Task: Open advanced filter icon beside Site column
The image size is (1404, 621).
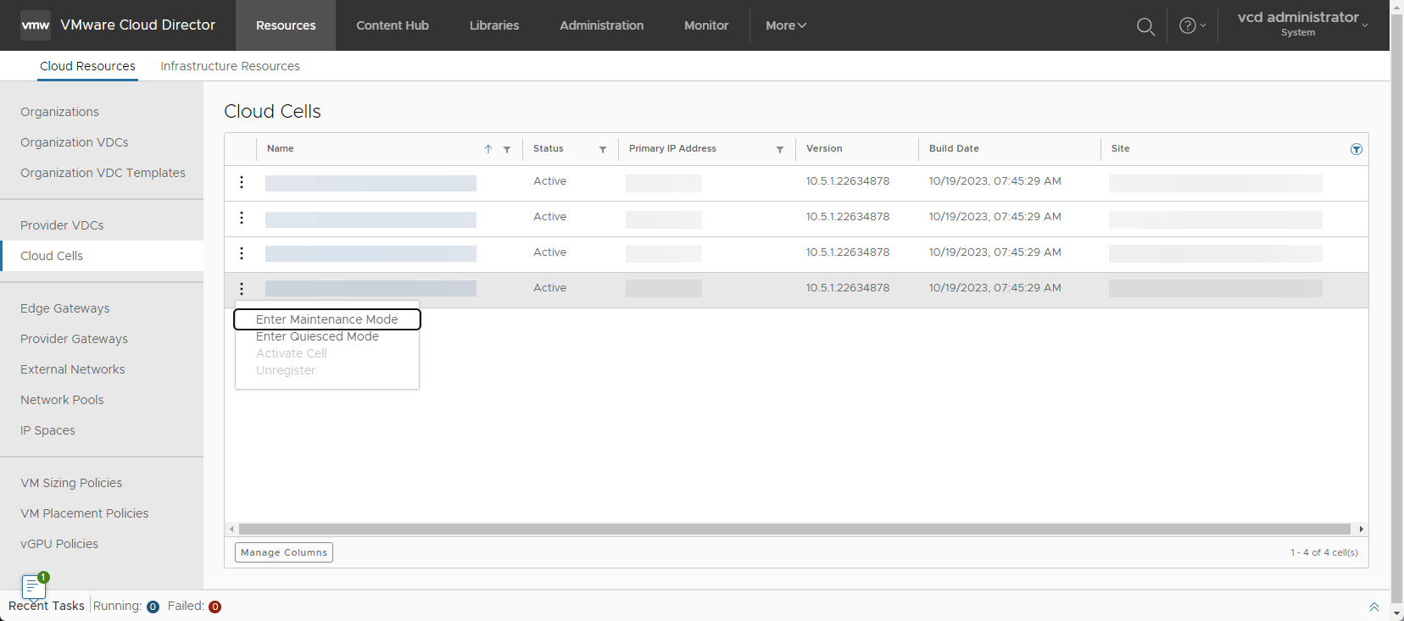Action: (1357, 149)
